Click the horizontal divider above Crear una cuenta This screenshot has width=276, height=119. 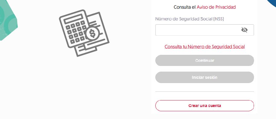pos(205,91)
